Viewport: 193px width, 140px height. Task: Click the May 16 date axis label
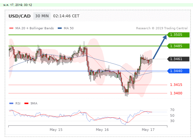click(102, 130)
